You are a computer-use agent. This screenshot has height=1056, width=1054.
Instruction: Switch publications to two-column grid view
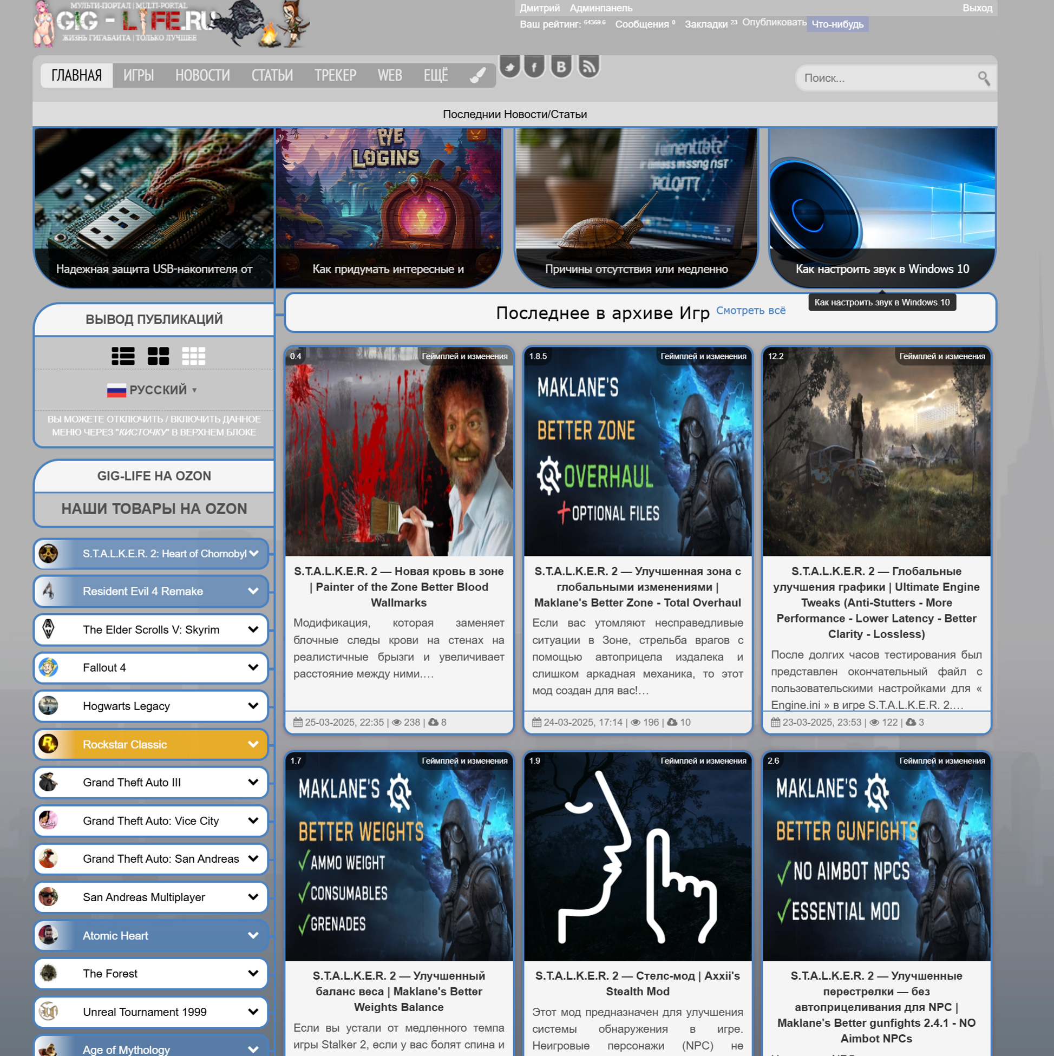coord(159,356)
